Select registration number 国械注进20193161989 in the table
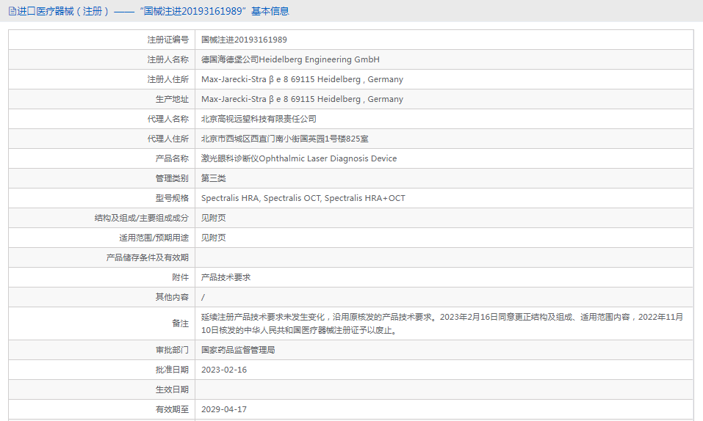703x421 pixels. (x=244, y=40)
